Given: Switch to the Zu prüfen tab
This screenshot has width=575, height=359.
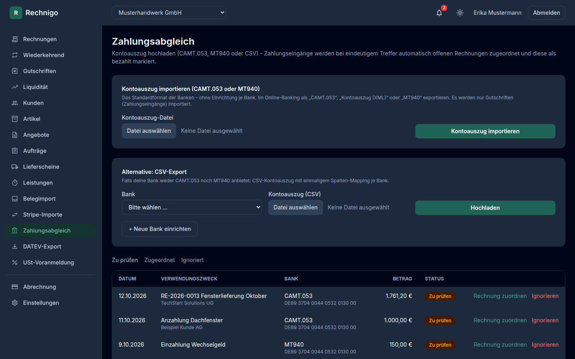Looking at the screenshot, I should coord(125,260).
